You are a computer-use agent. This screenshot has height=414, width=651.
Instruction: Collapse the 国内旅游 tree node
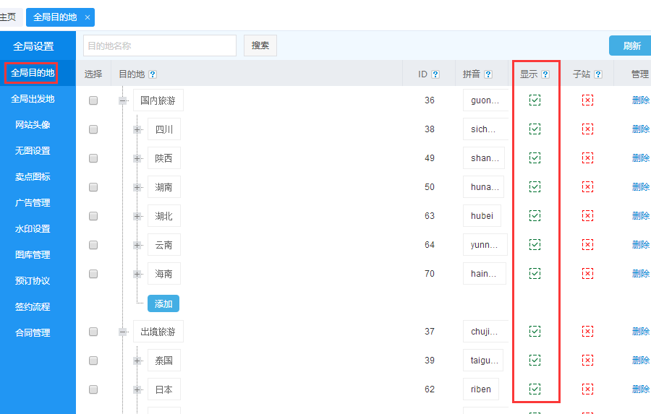(123, 100)
